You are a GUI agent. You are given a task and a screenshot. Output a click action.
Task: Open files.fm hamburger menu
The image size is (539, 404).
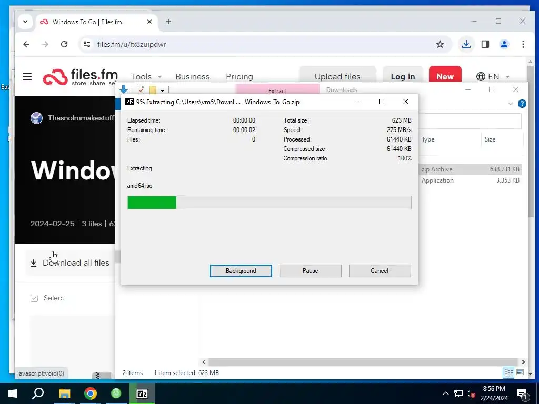click(27, 76)
